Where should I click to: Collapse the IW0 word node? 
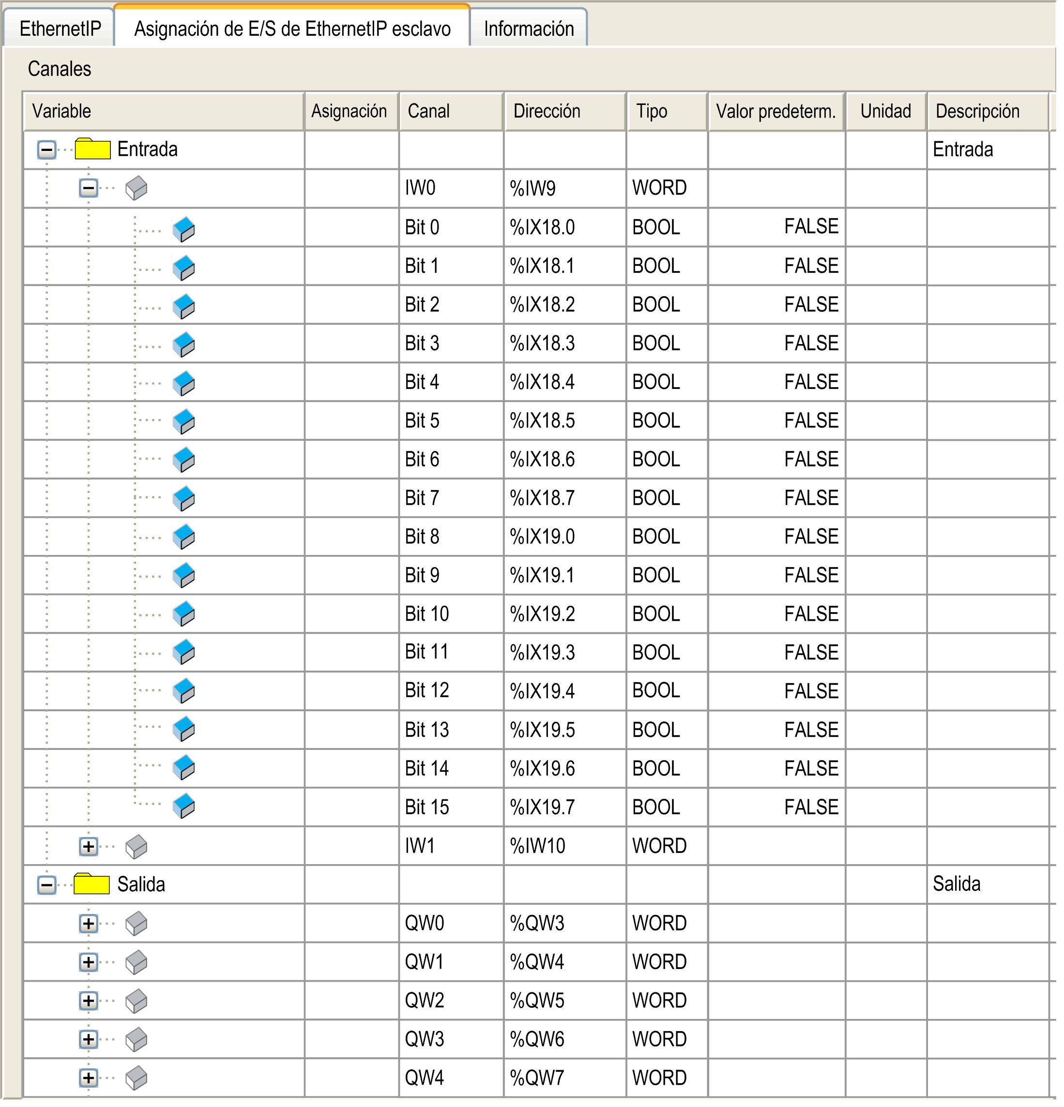click(88, 188)
